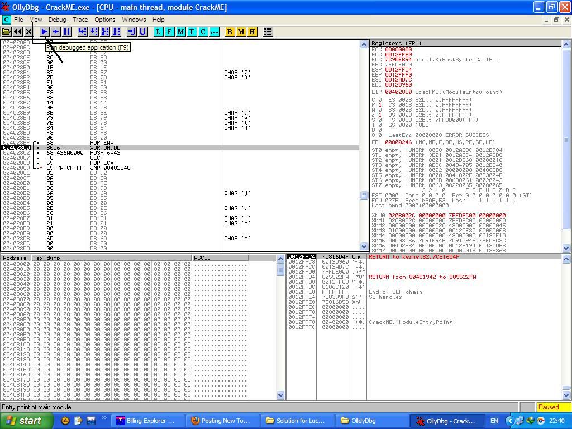Screen dimensions: 572x429
Task: Select the XOR DH,DL instruction line
Action: [x=180, y=147]
